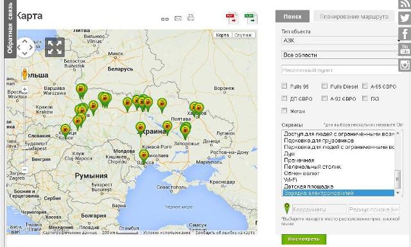Click the print map icon

pyautogui.click(x=191, y=18)
